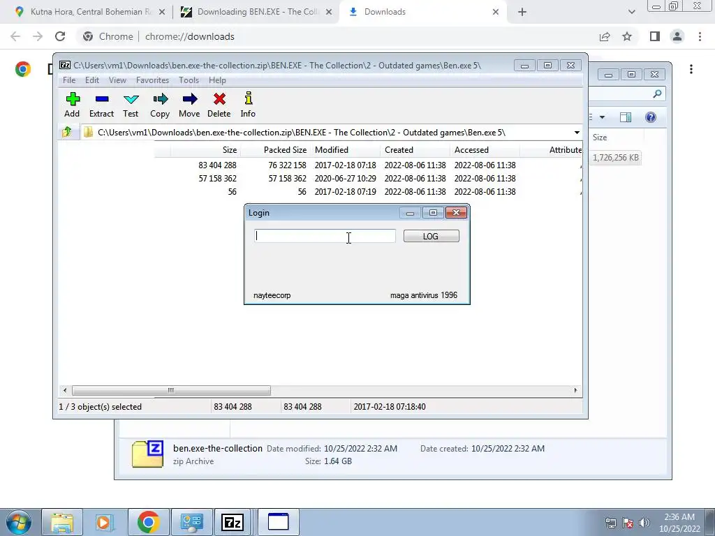
Task: Click the right scroll arrow in 7-Zip
Action: [575, 391]
